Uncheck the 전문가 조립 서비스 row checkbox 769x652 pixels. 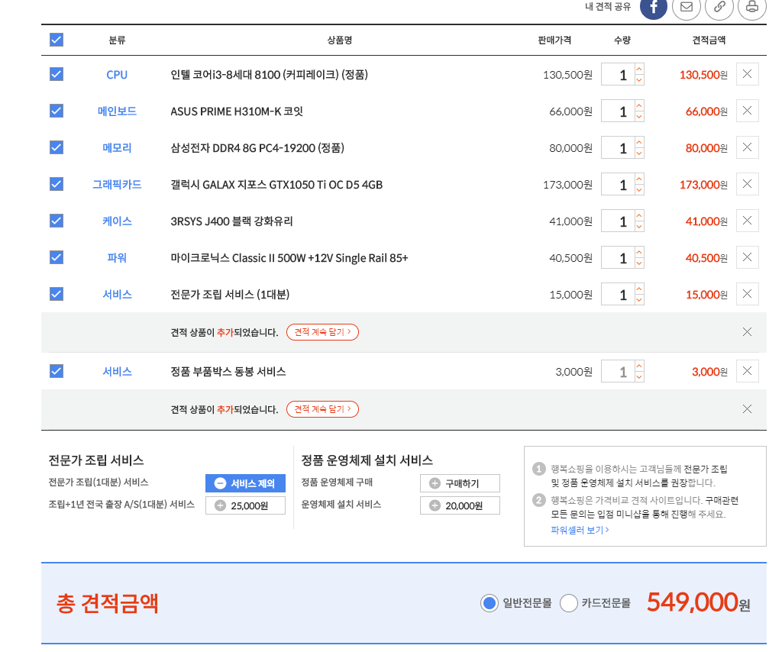point(57,294)
